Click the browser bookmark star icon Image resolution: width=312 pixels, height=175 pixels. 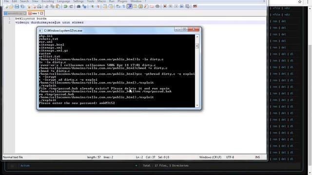[300, 2]
